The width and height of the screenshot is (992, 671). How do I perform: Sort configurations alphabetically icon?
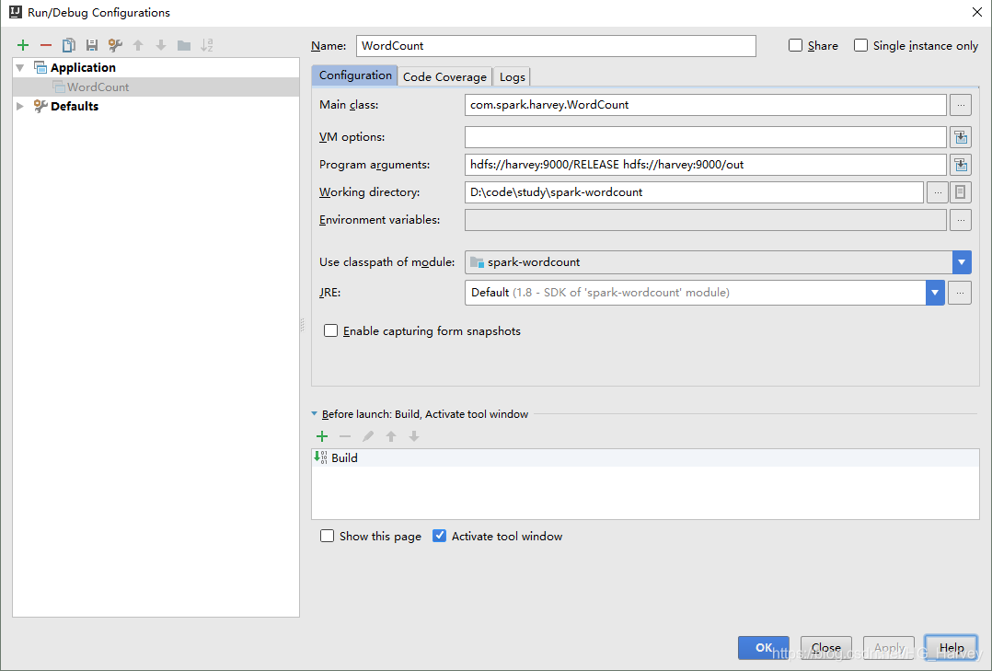point(207,45)
